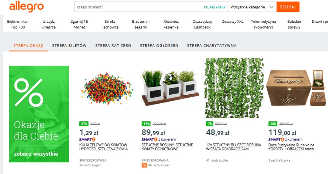Open the Wszystkie kategorie dropdown
This screenshot has height=174, width=328.
point(252,7)
